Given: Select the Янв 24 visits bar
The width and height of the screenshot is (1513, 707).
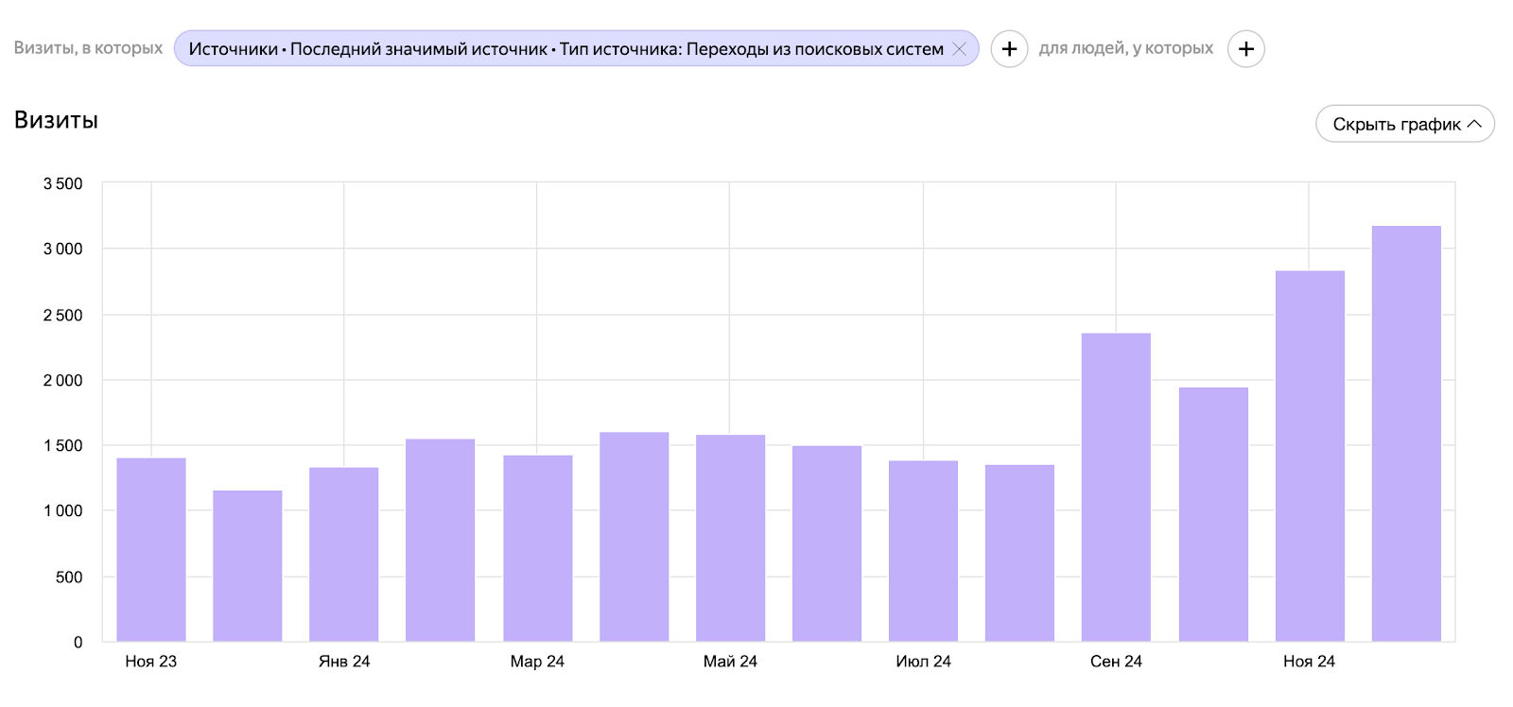Looking at the screenshot, I should [x=344, y=554].
